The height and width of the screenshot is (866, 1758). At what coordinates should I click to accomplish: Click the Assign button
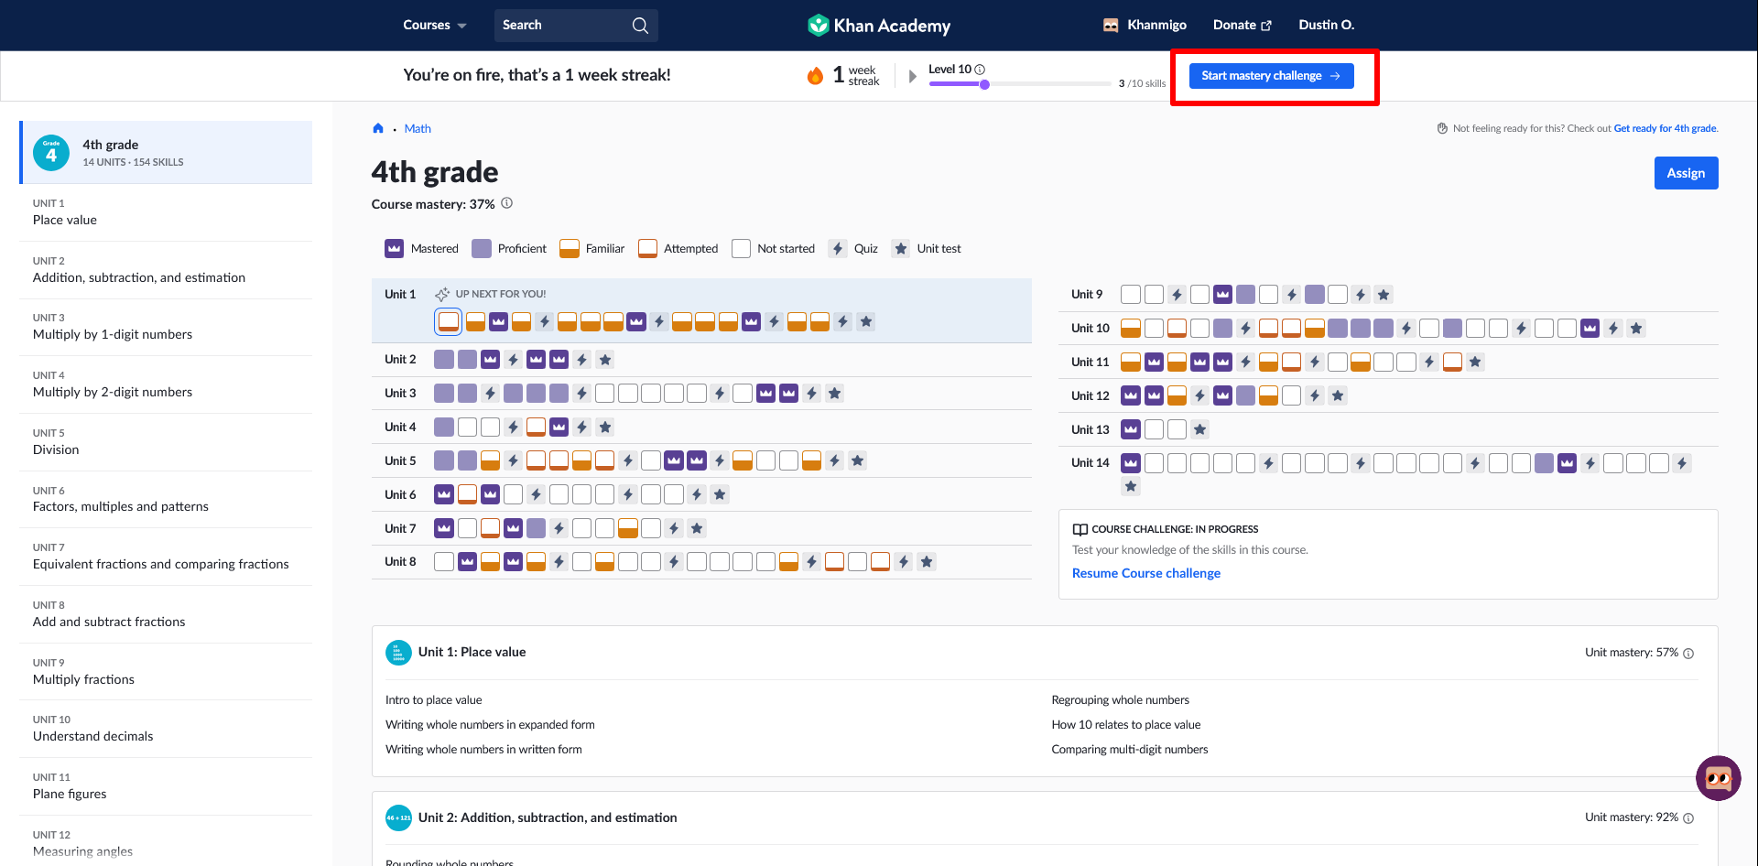point(1686,173)
